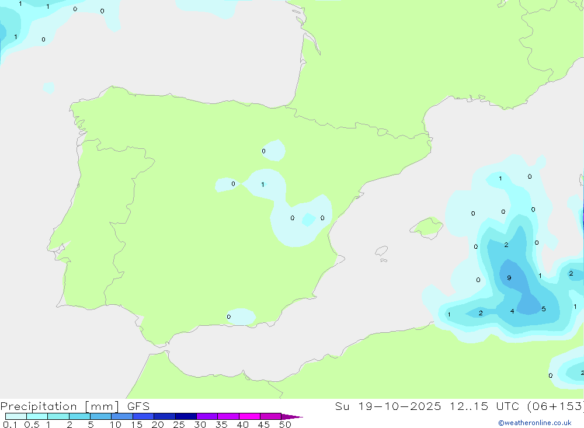Choose the 20–25 mm legend color swatch
Screen dimensions: 584x428
point(164,416)
